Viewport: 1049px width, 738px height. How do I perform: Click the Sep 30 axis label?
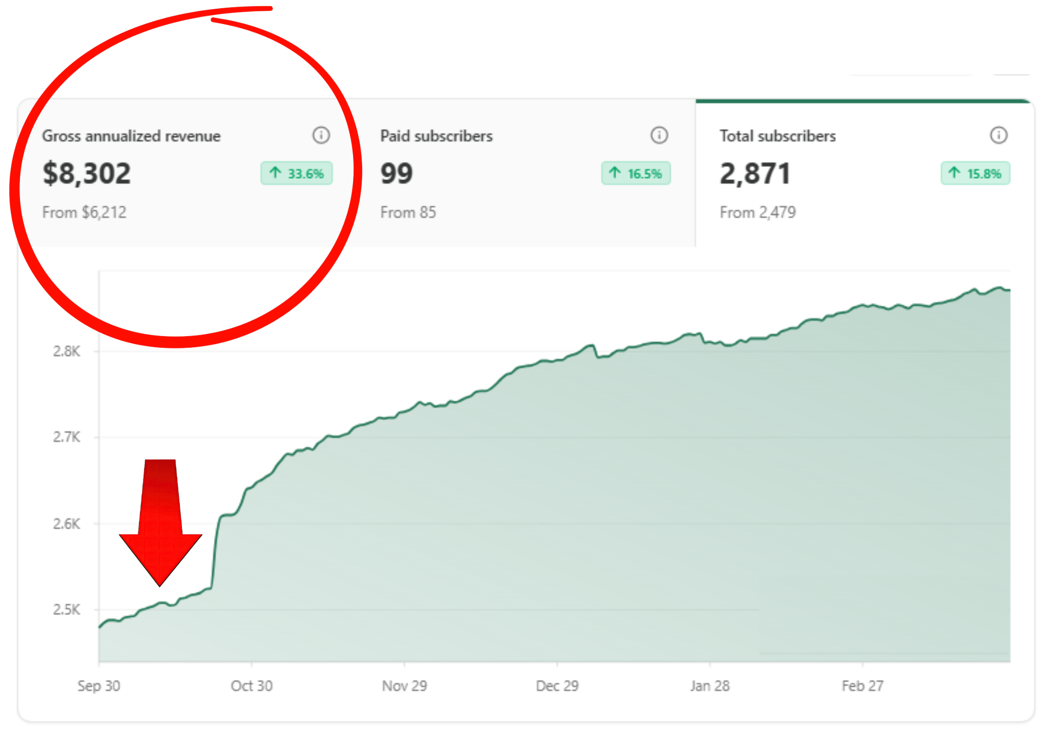[99, 686]
